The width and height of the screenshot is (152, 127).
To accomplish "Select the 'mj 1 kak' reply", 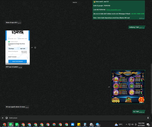I will pos(139,111).
